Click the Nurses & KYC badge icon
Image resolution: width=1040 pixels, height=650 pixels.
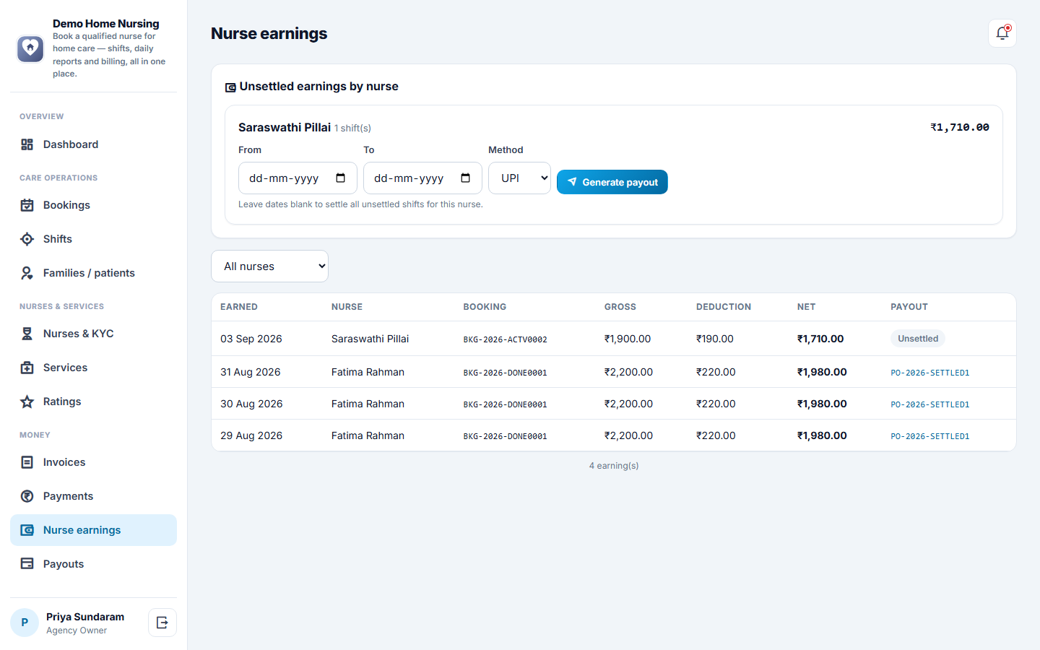tap(27, 334)
